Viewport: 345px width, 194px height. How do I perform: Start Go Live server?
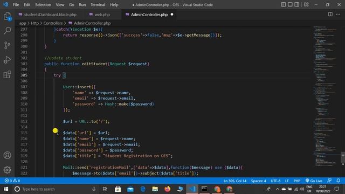pyautogui.click(x=314, y=181)
